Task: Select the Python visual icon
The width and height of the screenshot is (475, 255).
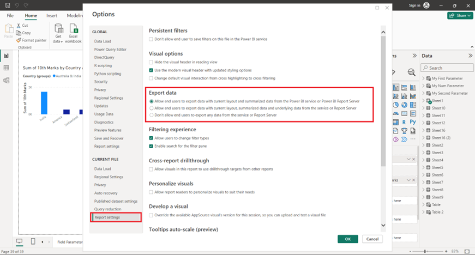Action: (413, 123)
